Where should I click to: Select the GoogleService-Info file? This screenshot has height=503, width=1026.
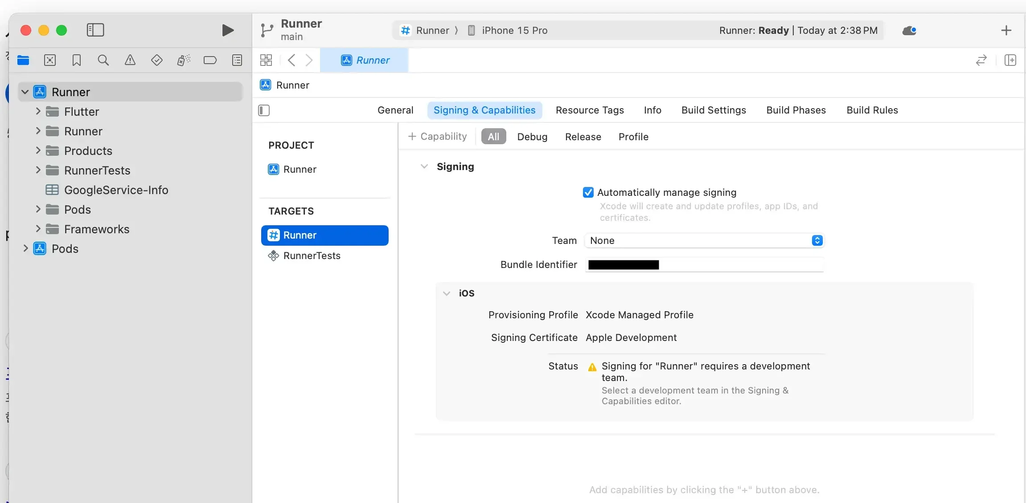[116, 190]
